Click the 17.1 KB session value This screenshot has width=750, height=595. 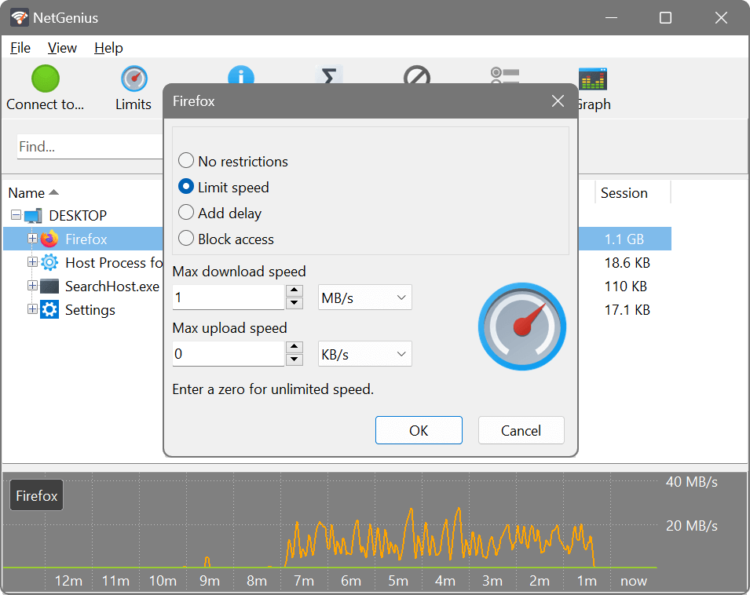pyautogui.click(x=627, y=310)
